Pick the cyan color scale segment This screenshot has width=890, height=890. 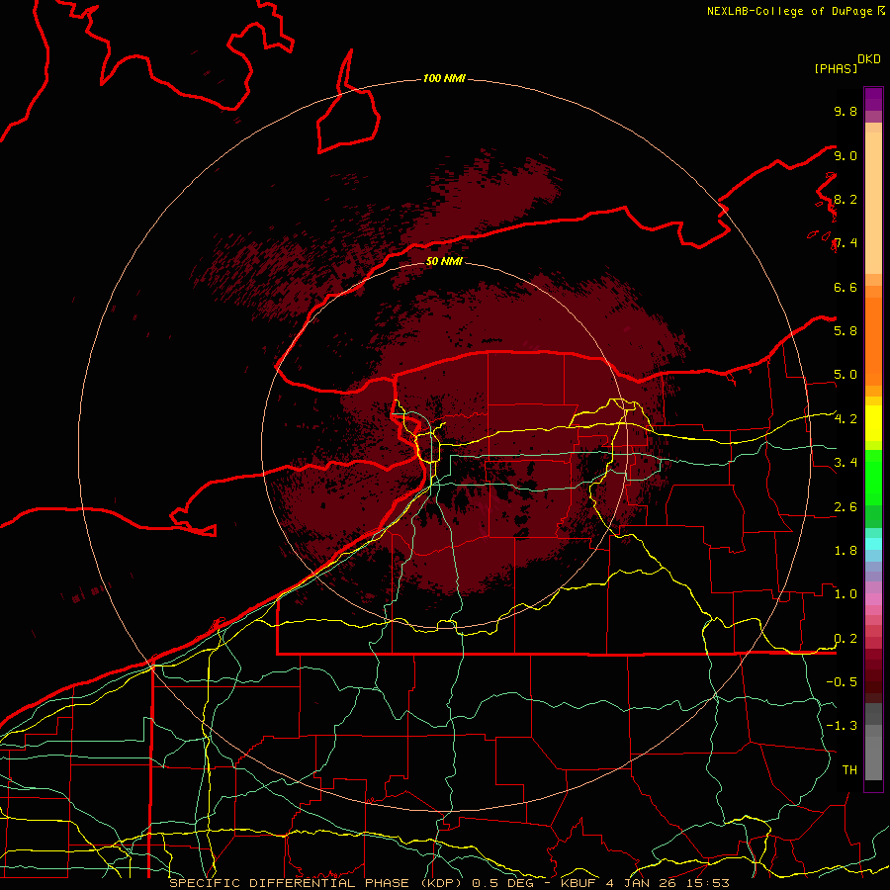click(x=873, y=544)
